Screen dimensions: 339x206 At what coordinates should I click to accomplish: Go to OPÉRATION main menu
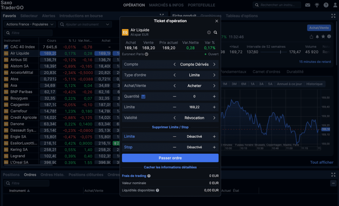pos(134,5)
